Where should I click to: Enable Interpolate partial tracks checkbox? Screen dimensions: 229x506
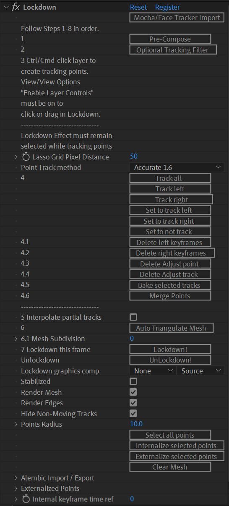[x=133, y=317]
